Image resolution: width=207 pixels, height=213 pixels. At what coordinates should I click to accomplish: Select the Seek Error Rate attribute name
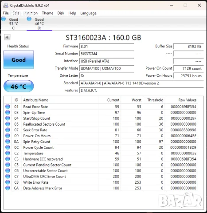coord(35,130)
